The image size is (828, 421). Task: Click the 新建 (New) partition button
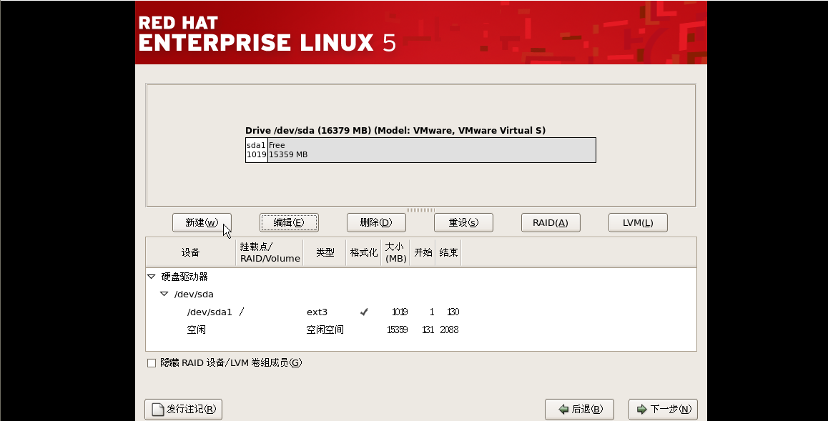click(202, 223)
